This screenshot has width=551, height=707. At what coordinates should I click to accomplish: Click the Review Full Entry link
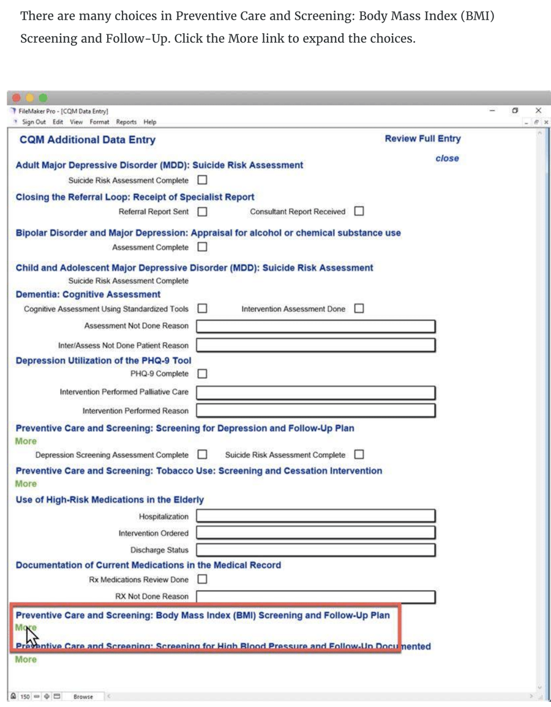click(422, 139)
